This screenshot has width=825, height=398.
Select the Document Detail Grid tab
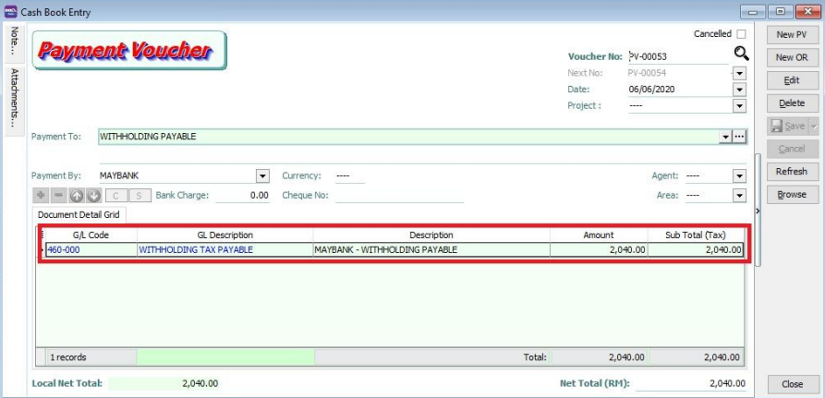pyautogui.click(x=79, y=214)
